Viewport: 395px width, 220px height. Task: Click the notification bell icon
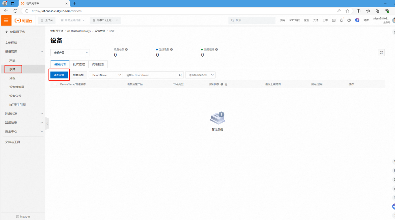tap(341, 20)
